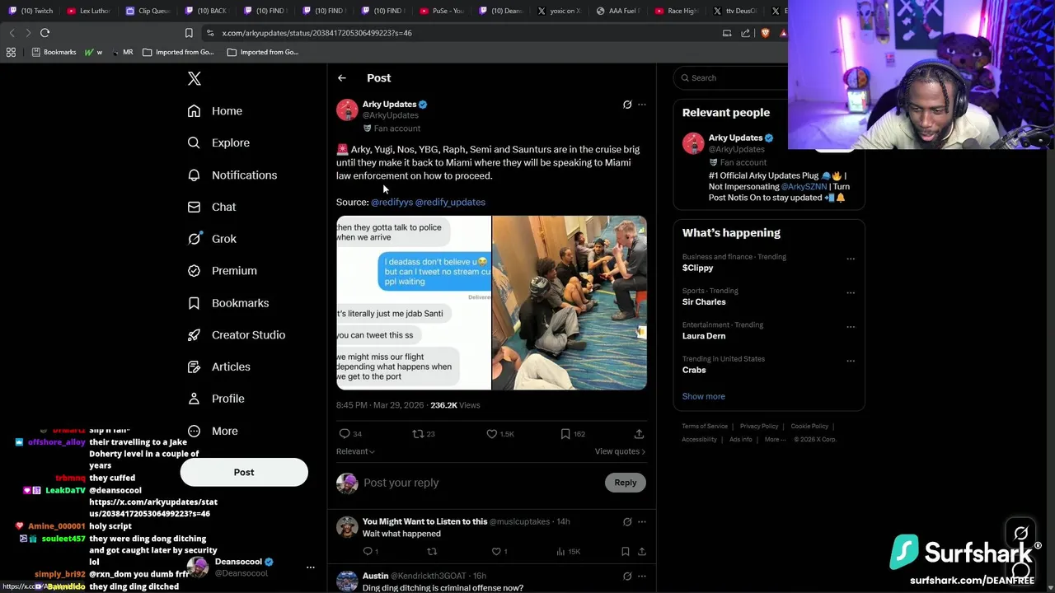
Task: Repost the 'Wait what happened' comment
Action: click(x=432, y=552)
